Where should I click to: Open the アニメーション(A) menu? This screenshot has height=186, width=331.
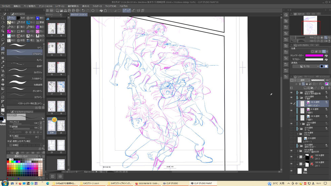click(46, 6)
